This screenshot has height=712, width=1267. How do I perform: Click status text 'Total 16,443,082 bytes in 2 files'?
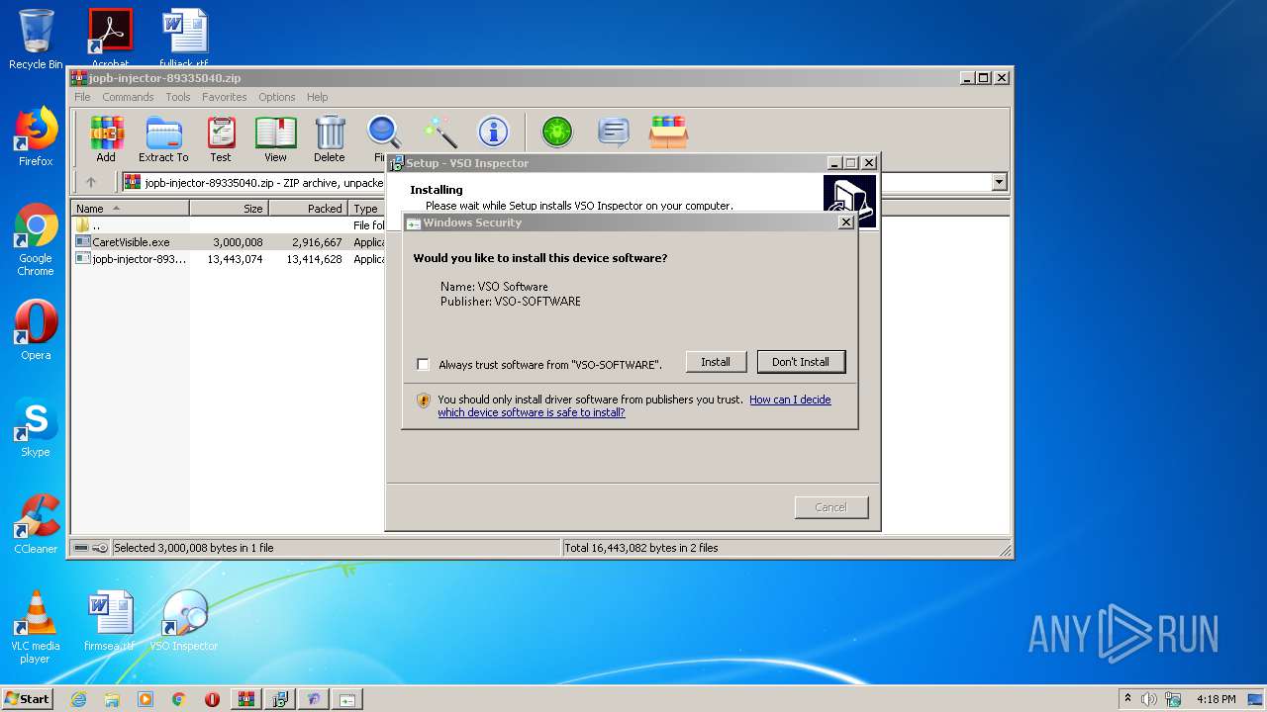641,548
